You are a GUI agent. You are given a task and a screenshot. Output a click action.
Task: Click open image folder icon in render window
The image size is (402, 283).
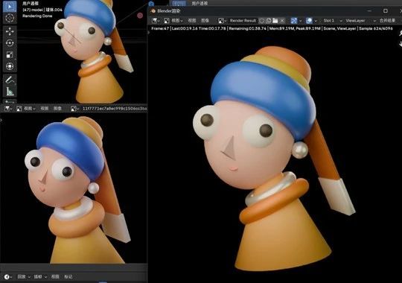(x=275, y=21)
